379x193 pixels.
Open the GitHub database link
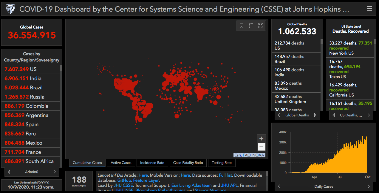(x=124, y=180)
